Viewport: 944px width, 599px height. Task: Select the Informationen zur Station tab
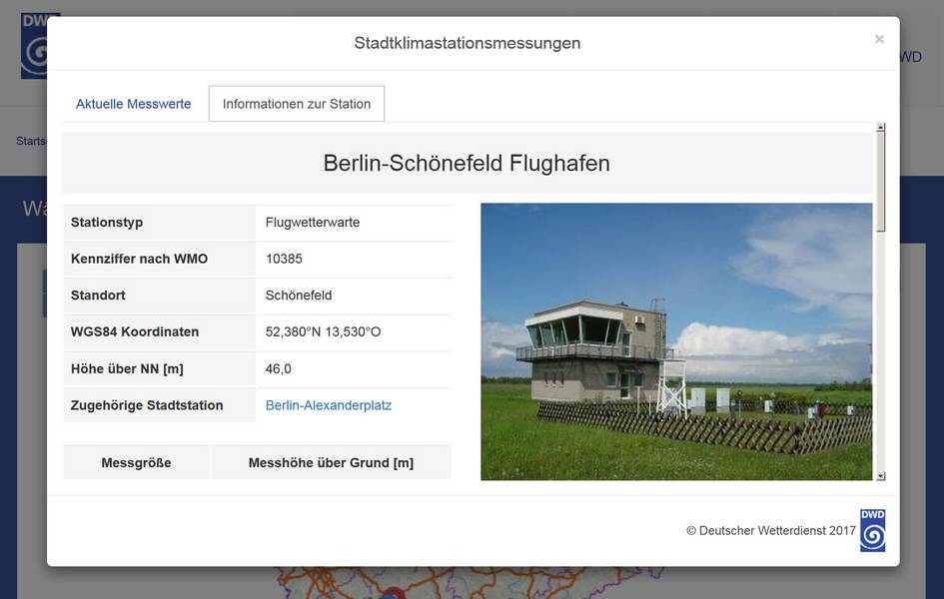(297, 104)
